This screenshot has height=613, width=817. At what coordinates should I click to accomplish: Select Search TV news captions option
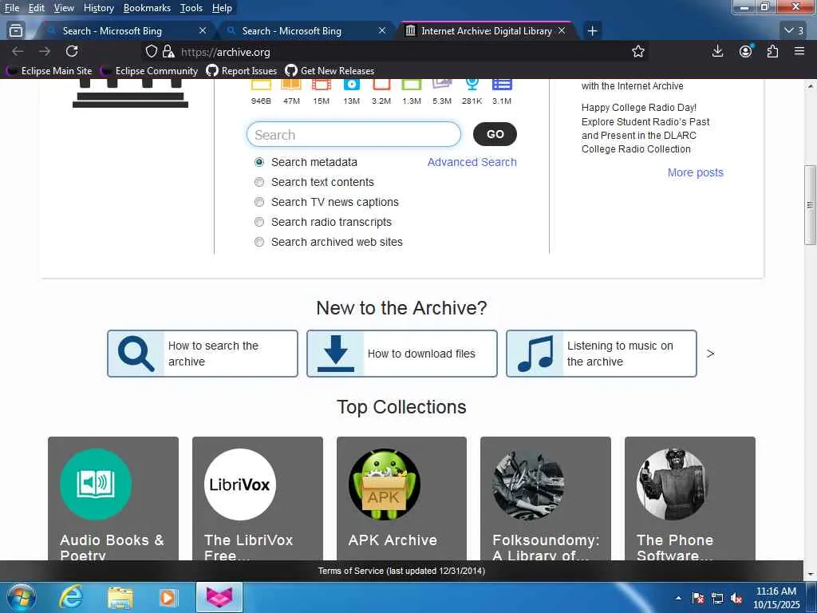[259, 202]
